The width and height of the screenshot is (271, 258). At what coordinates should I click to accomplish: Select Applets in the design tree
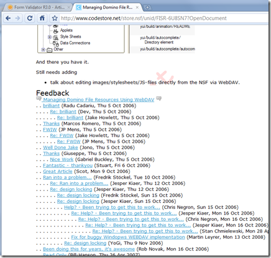[x=67, y=30]
